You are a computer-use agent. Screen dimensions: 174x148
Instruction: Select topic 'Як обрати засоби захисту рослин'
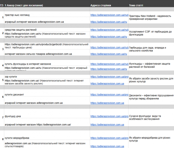[151, 80]
